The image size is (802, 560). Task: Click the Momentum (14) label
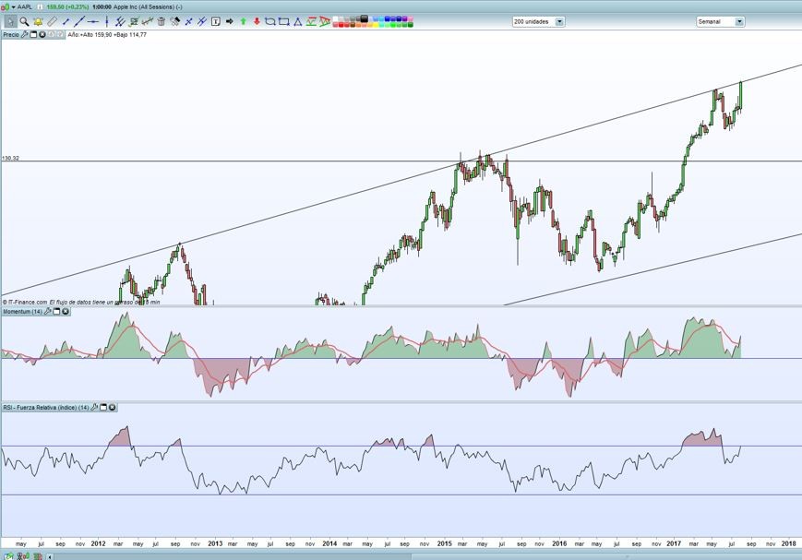[x=22, y=312]
